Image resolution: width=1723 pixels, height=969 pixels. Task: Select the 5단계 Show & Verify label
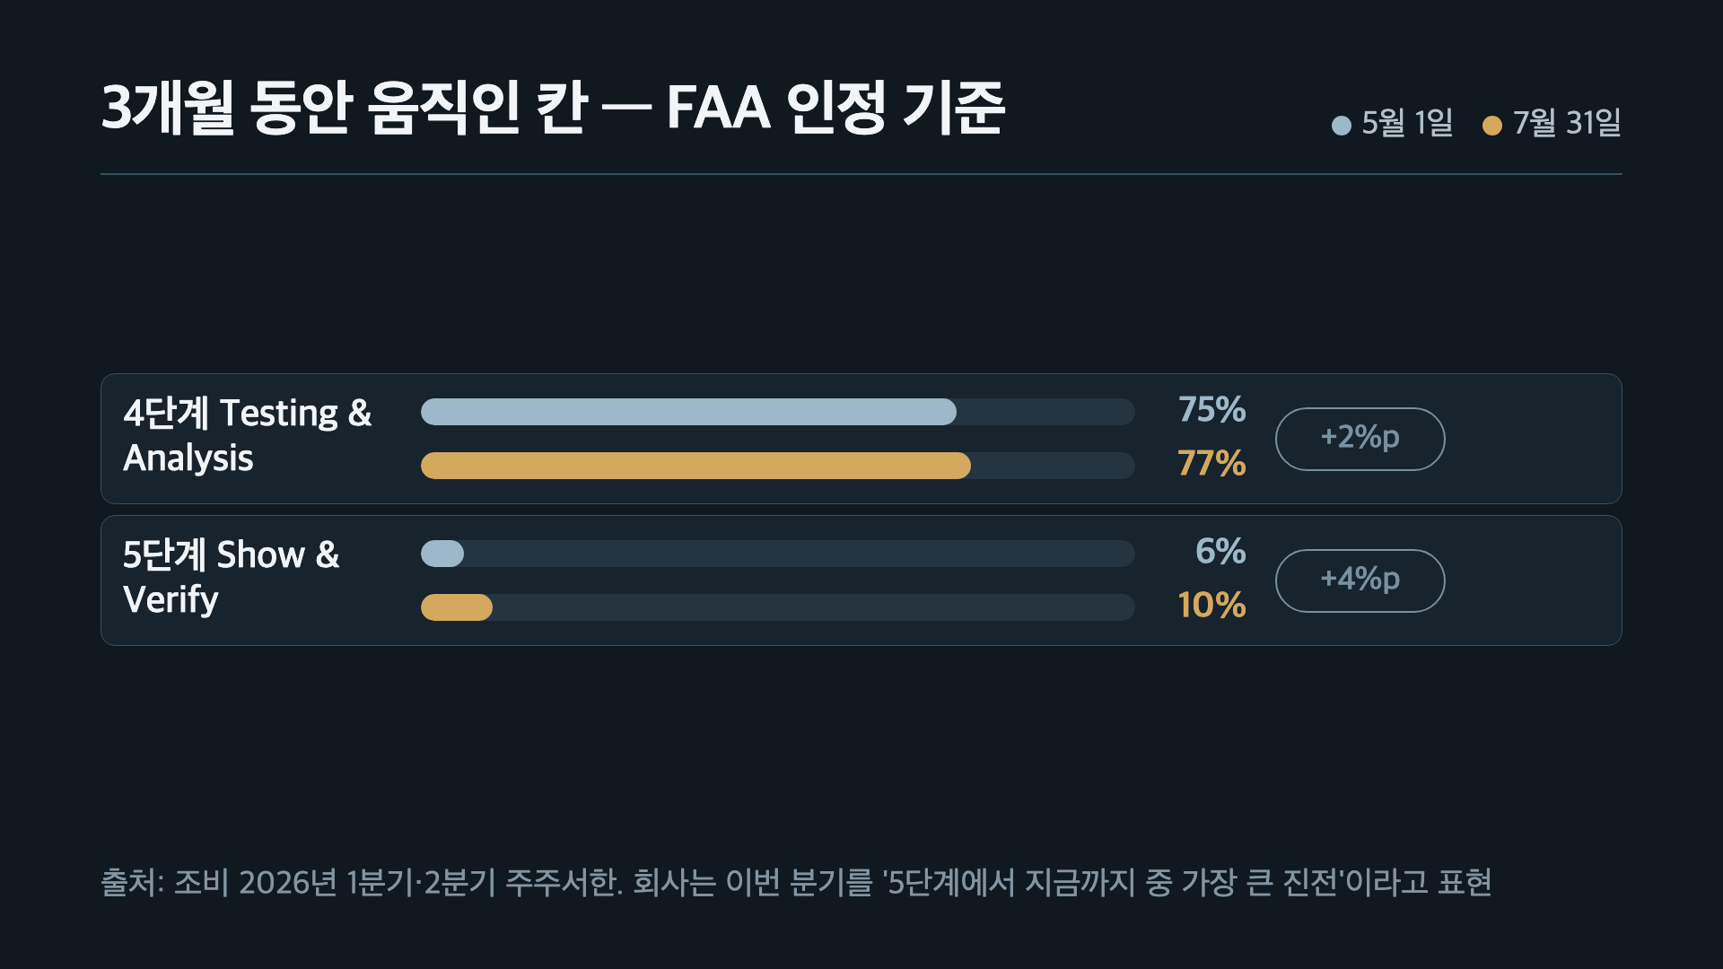(231, 577)
